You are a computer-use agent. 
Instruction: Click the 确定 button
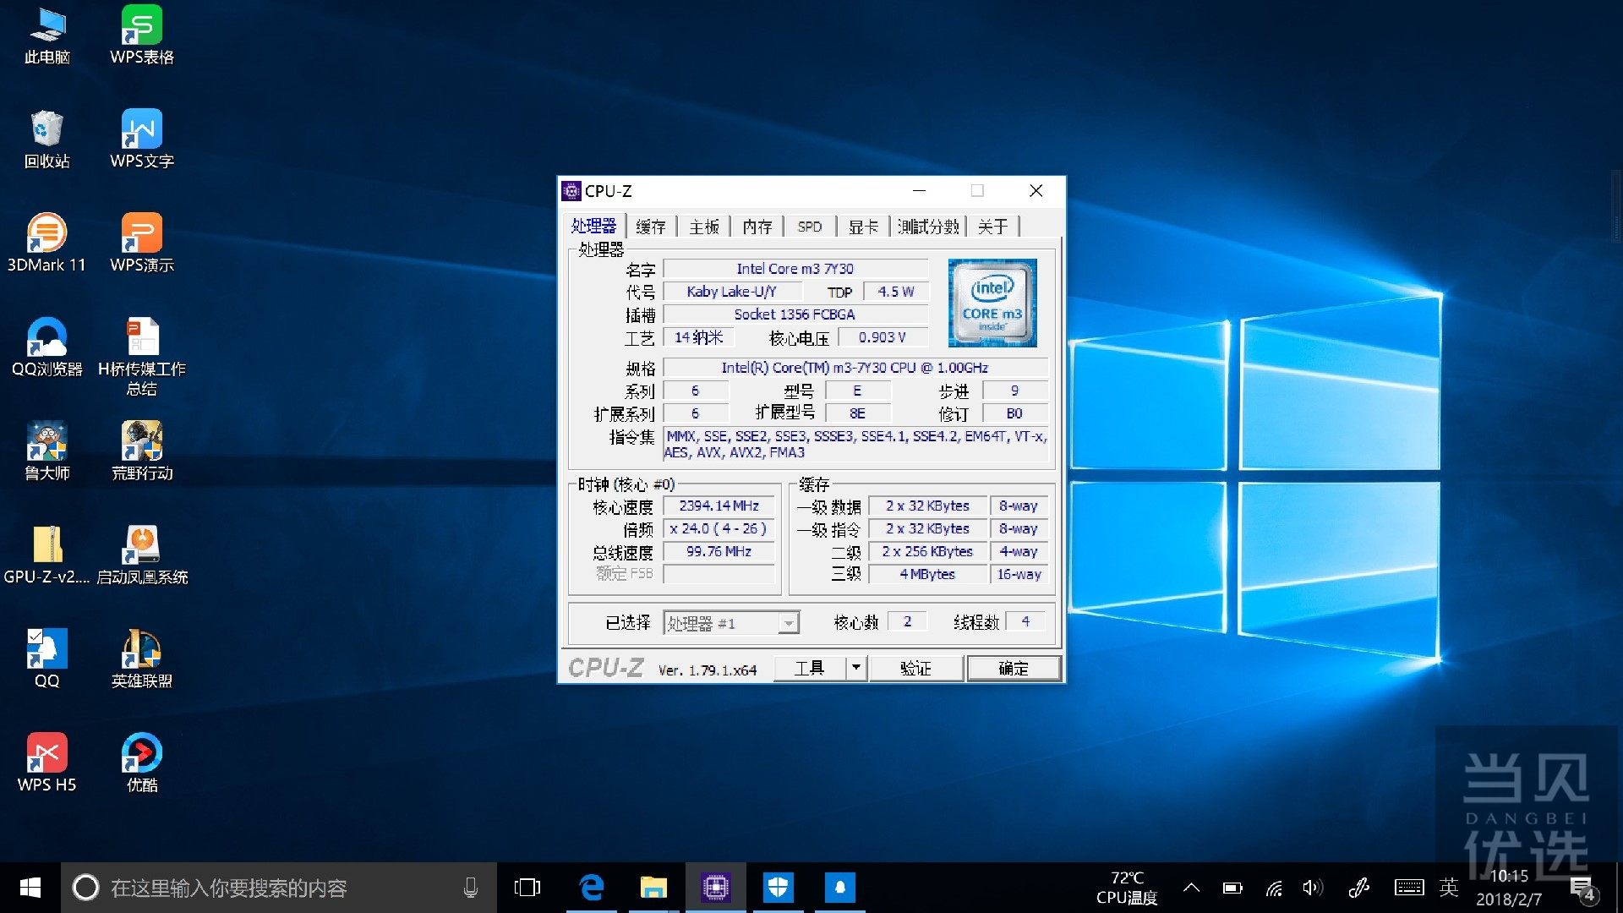1013,668
